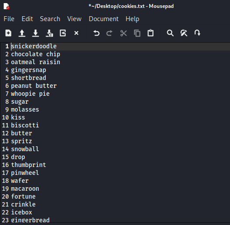
Task: Click "peanut butter" on line 6
Action: coord(34,86)
